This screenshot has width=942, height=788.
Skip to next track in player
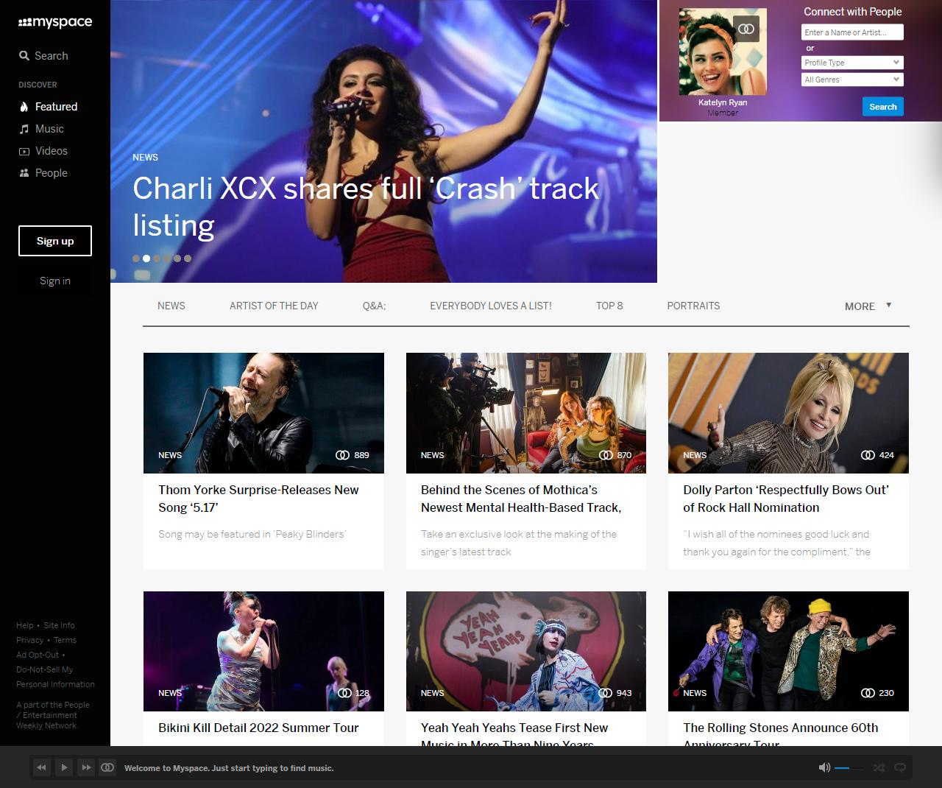[86, 767]
